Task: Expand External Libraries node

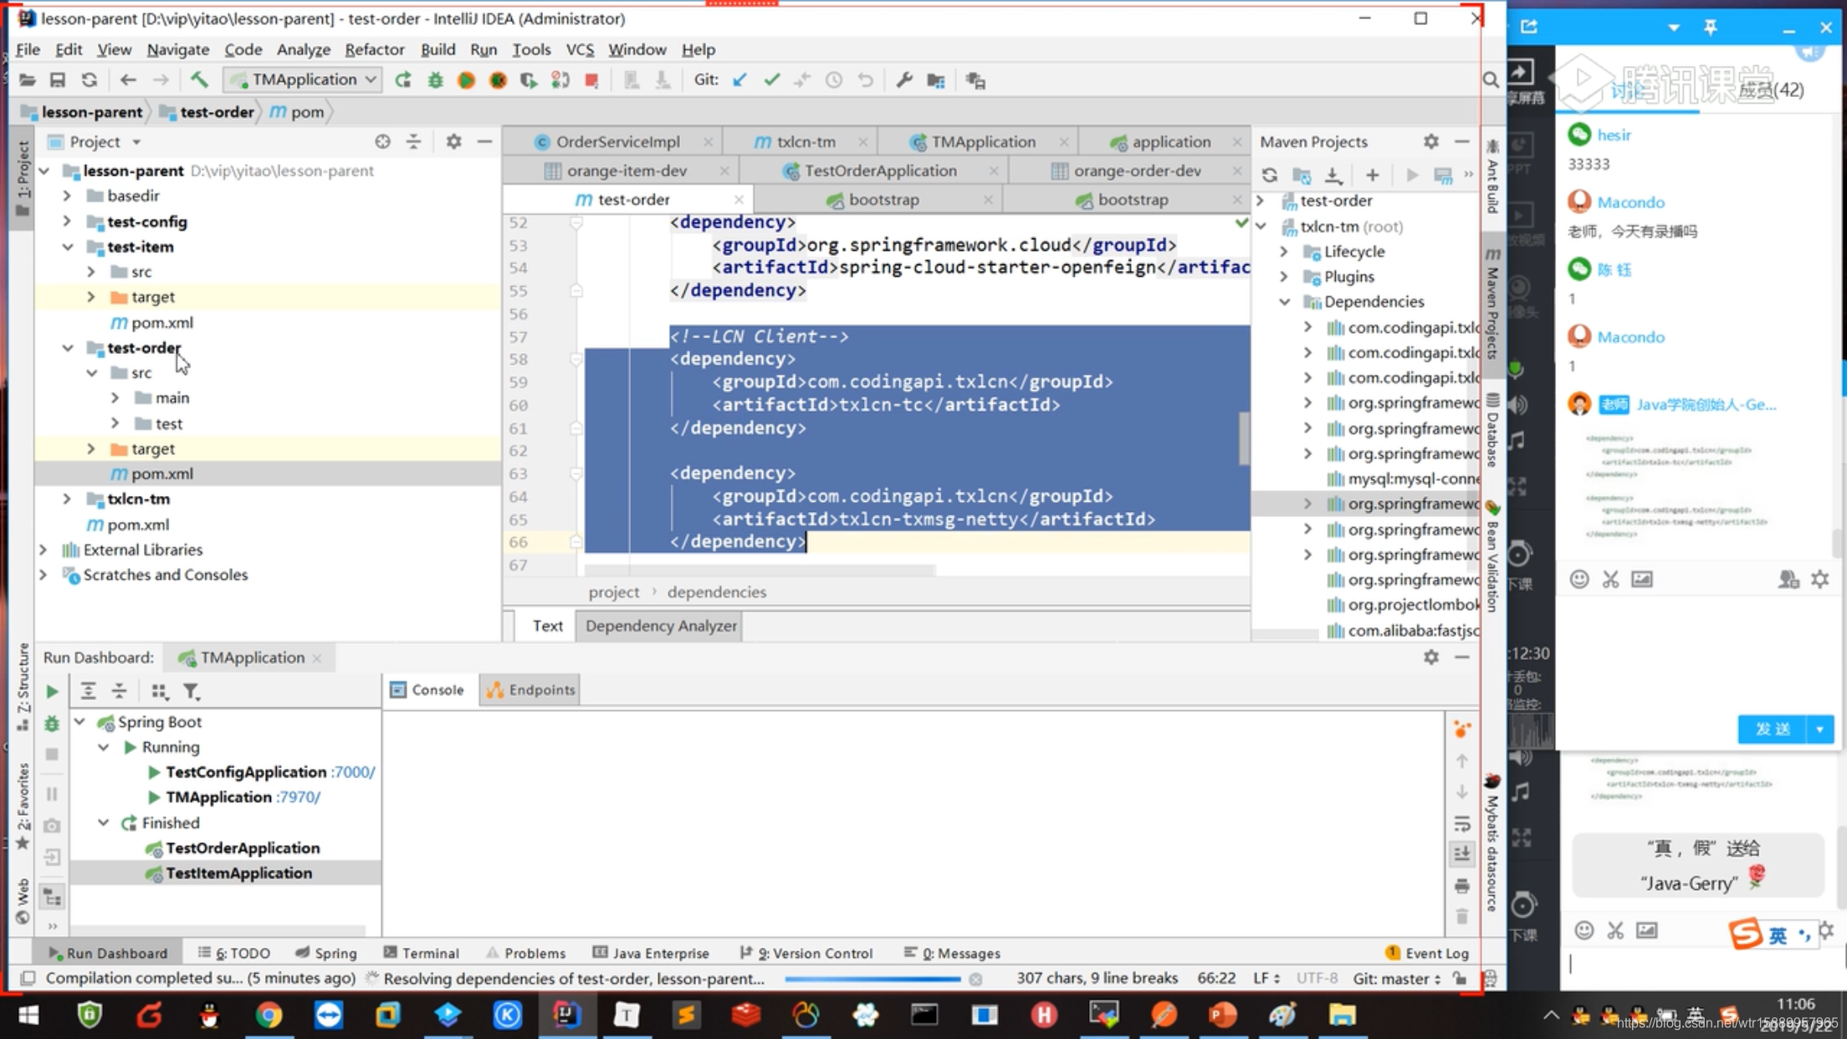Action: [43, 550]
